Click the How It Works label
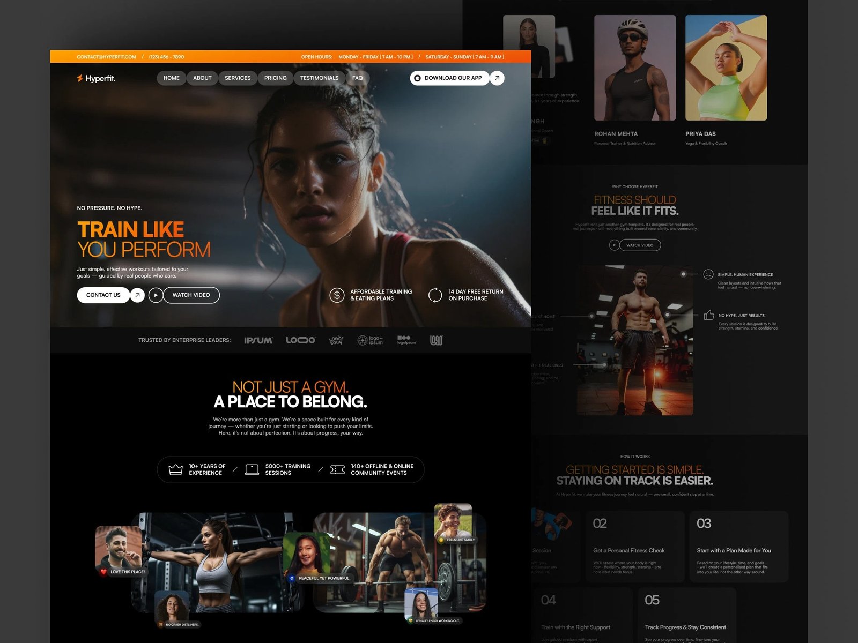 [635, 457]
